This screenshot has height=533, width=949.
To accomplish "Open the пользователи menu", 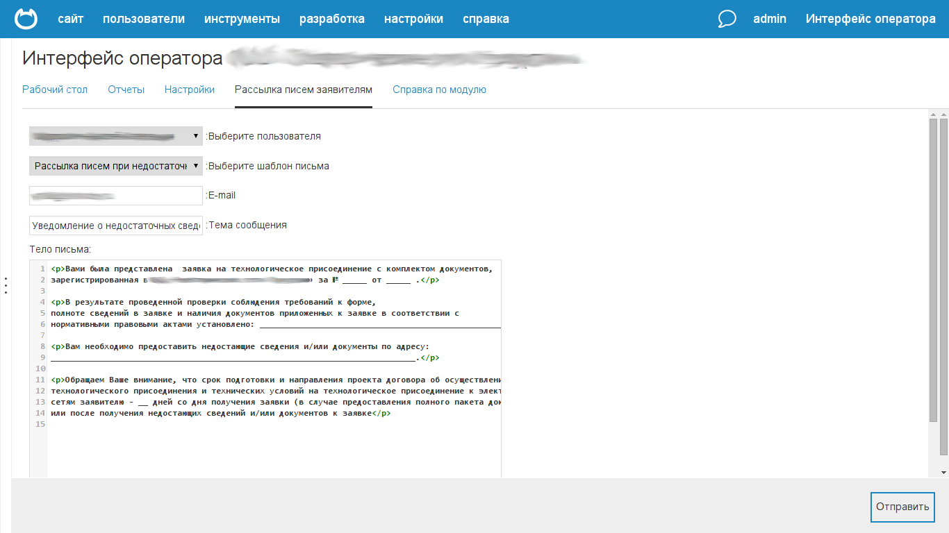I will coord(144,19).
